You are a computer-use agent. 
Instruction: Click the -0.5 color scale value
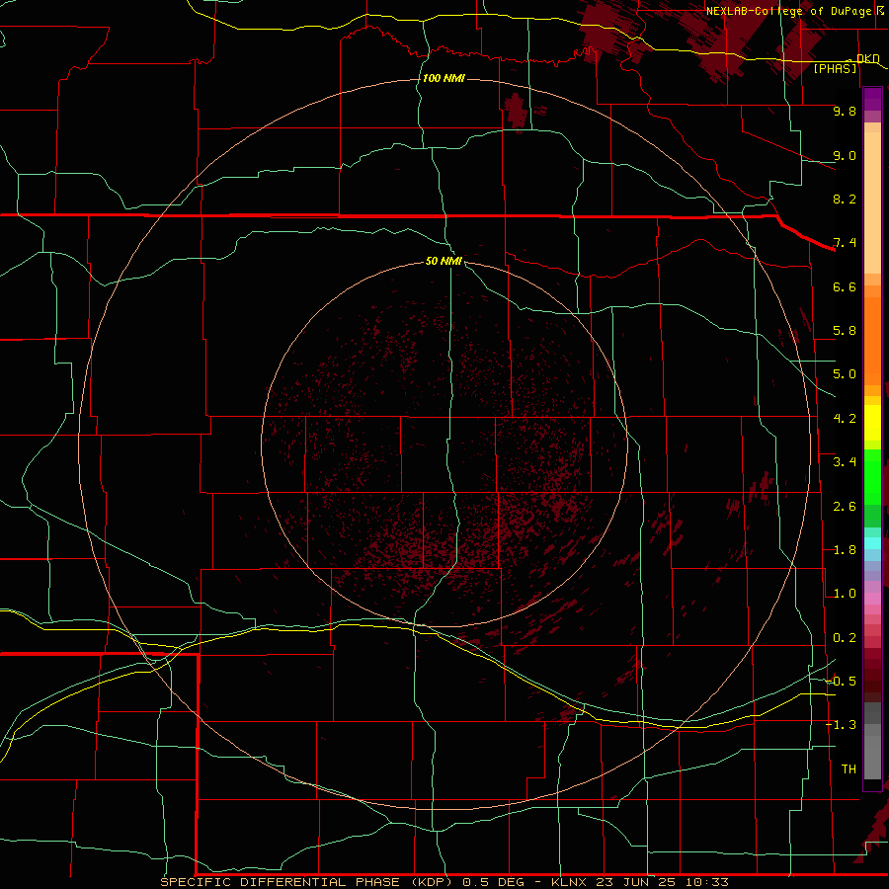[x=841, y=681]
